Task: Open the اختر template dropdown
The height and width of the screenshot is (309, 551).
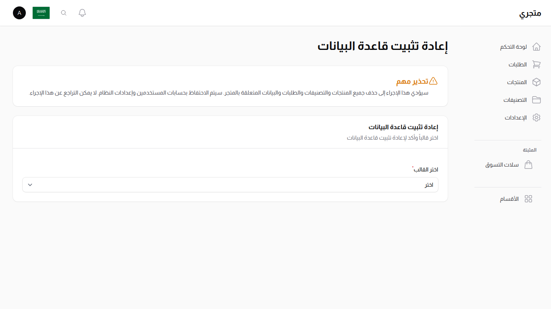Action: [230, 185]
